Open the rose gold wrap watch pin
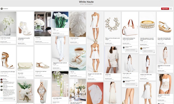This screenshot has width=174, height=104. click(43, 91)
